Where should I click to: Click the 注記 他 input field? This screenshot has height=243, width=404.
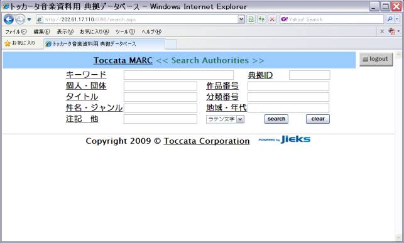click(x=160, y=119)
